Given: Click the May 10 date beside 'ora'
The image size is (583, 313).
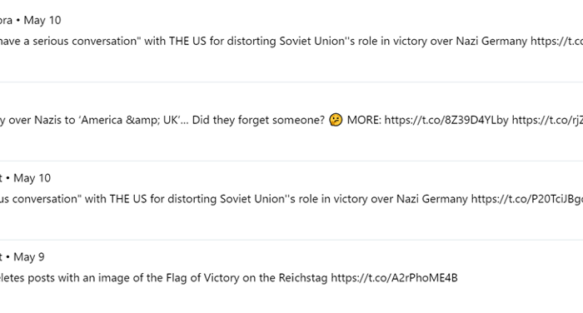Looking at the screenshot, I should click(42, 20).
